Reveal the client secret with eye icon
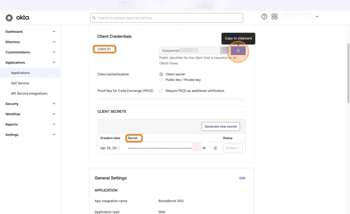350x214 pixels. (204, 148)
